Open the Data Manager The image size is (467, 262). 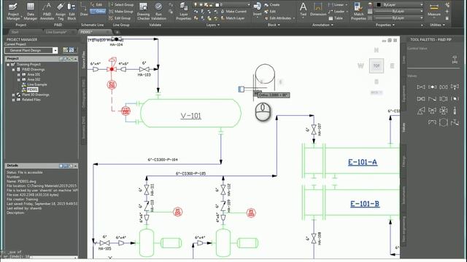(31, 12)
